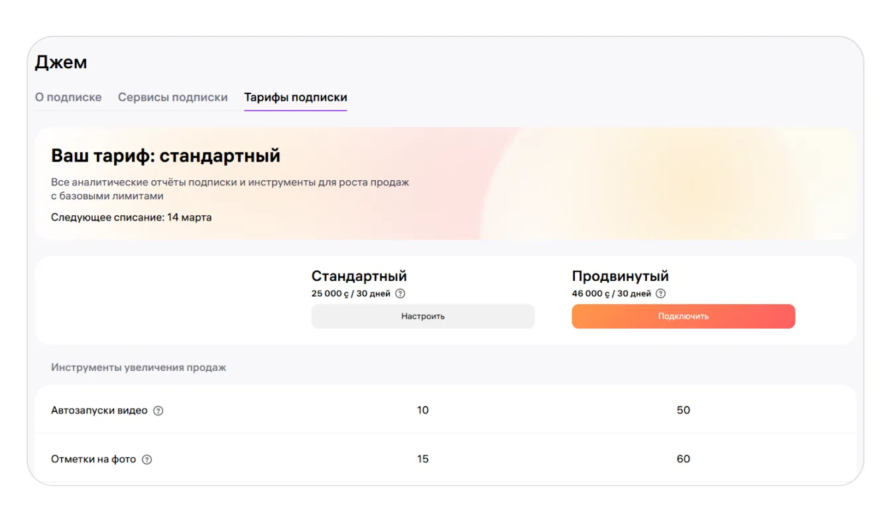Click the 46 000 per 30 days price
The image size is (891, 522).
[x=611, y=293]
